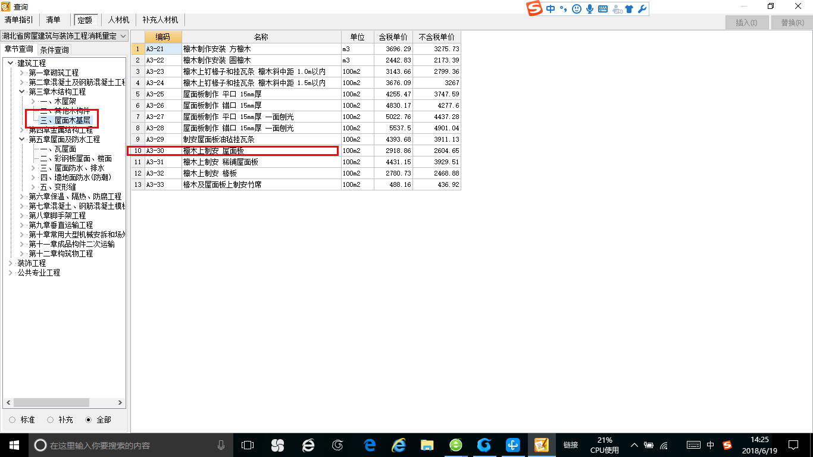
Task: Show hidden system tray icons
Action: click(x=634, y=445)
